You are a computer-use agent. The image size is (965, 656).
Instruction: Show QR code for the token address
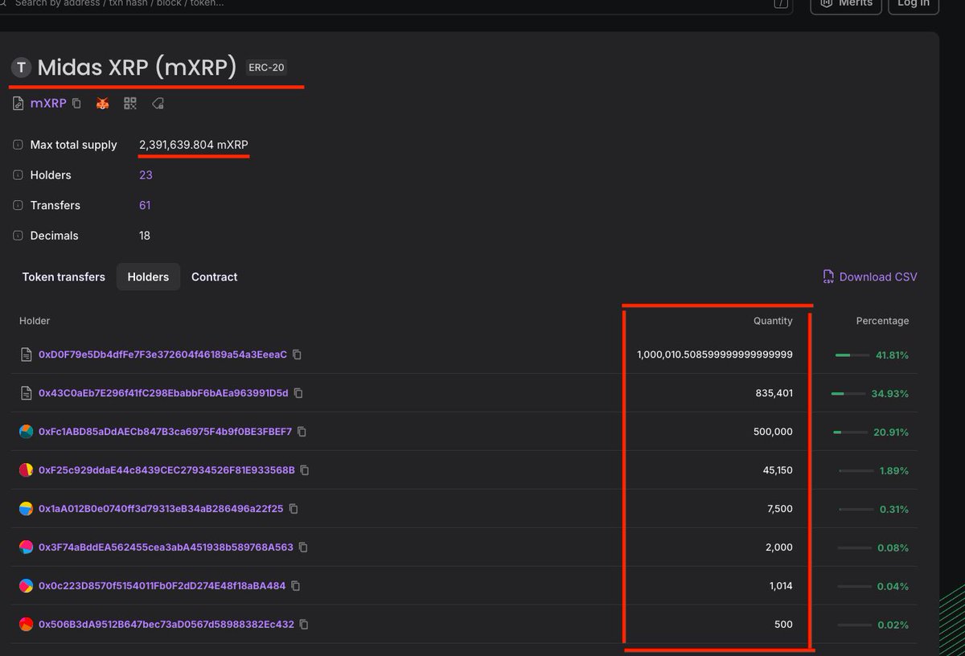coord(130,103)
